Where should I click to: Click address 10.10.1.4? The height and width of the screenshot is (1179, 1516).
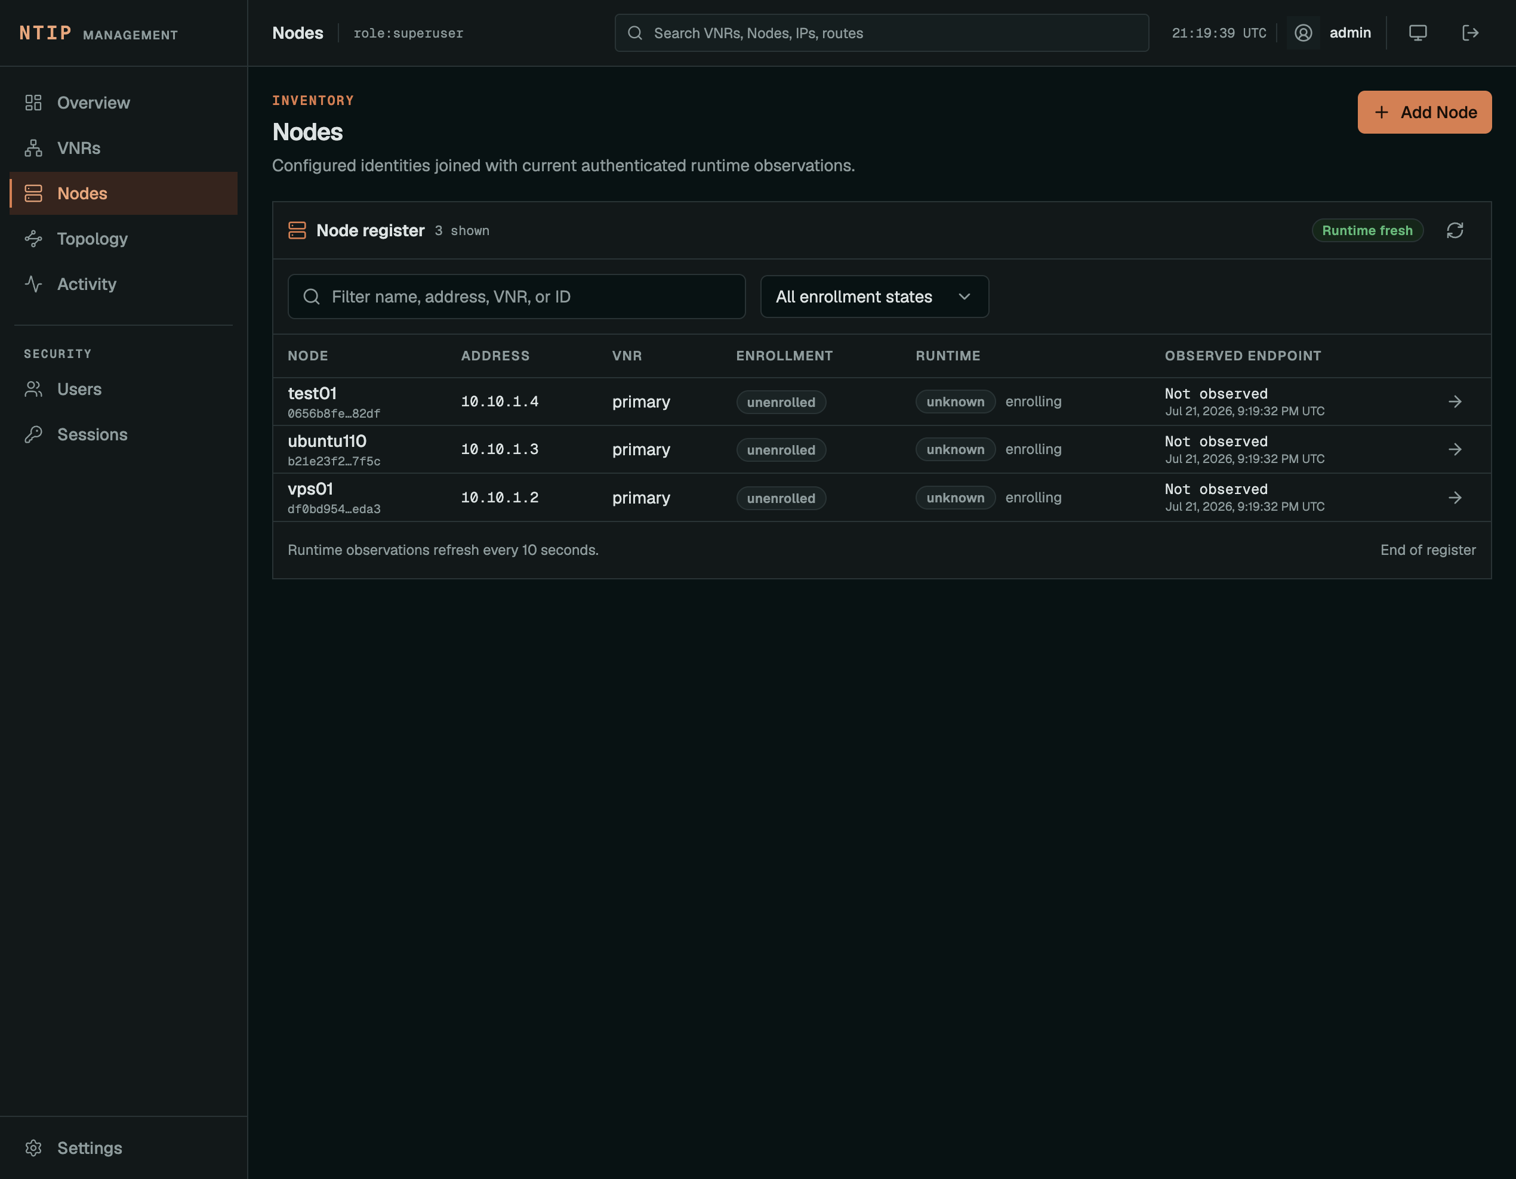pyautogui.click(x=500, y=401)
